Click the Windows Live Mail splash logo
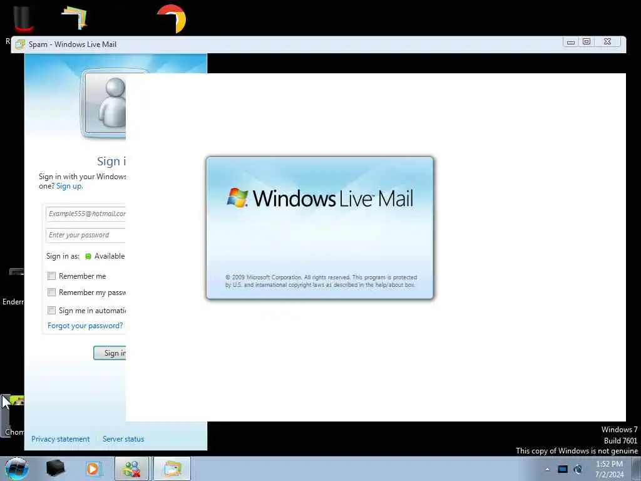This screenshot has width=641, height=481. (320, 198)
